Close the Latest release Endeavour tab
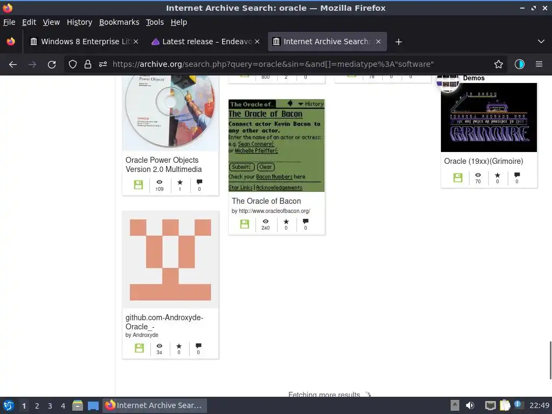 [257, 42]
